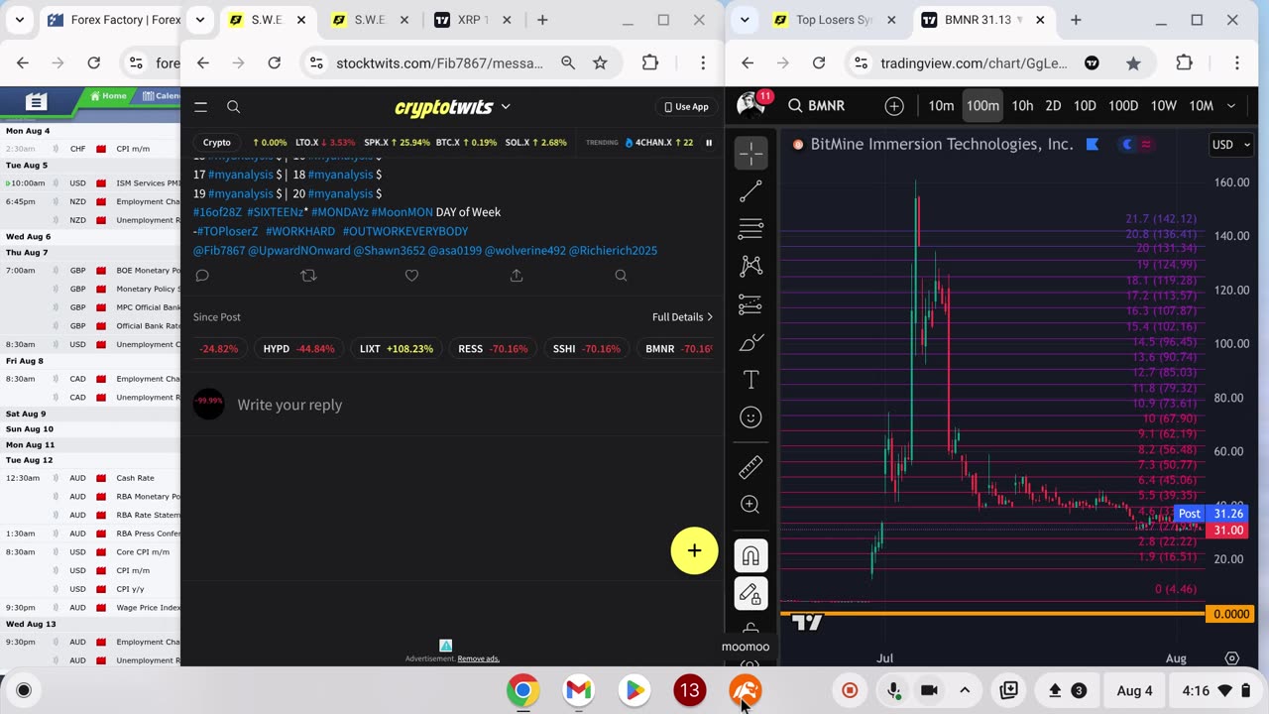This screenshot has width=1269, height=714.
Task: Click the add symbol plus icon next to BMNR
Action: coord(894,106)
